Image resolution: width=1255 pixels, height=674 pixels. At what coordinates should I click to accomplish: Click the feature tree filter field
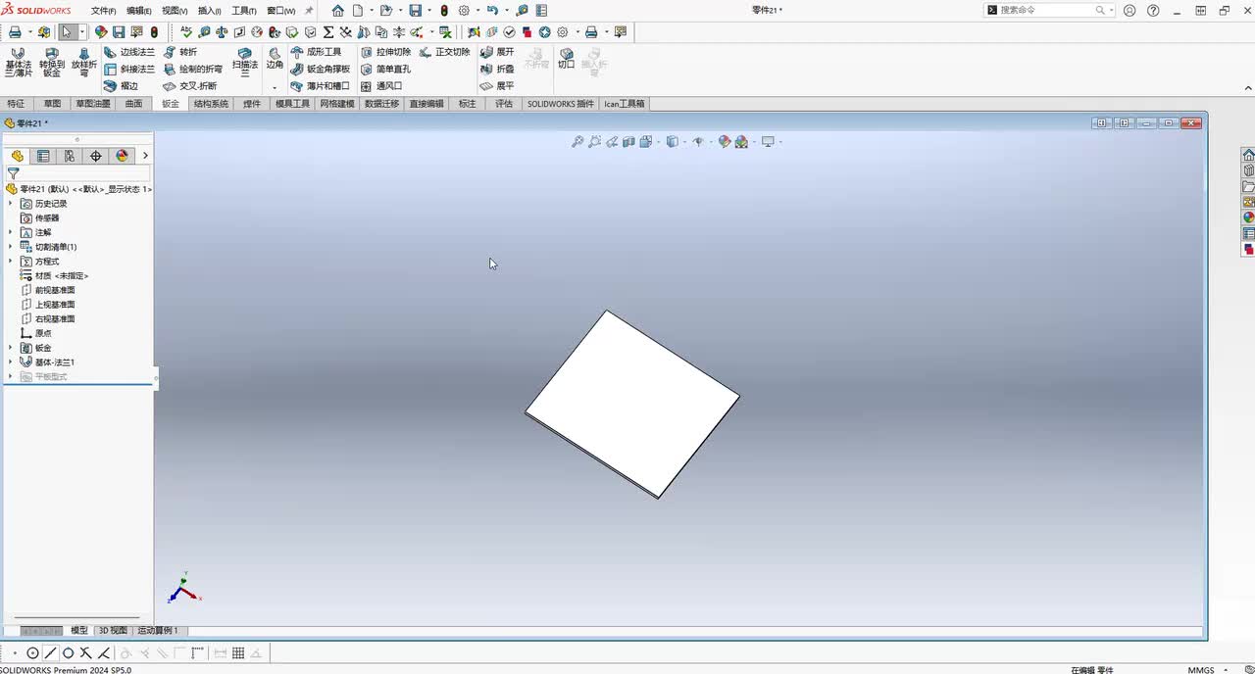(x=78, y=173)
